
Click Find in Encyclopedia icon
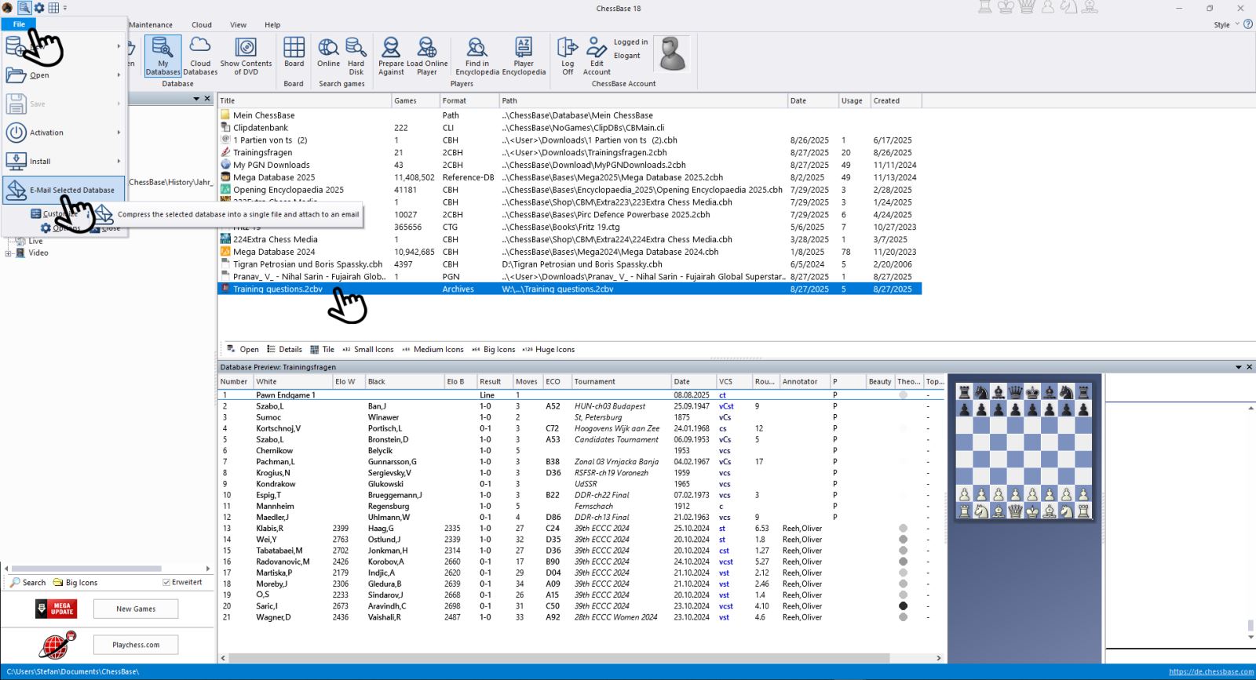476,56
